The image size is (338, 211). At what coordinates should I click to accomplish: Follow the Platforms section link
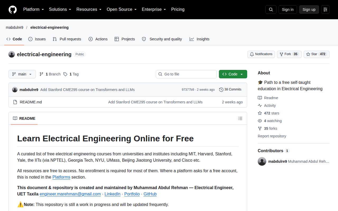coord(61,177)
